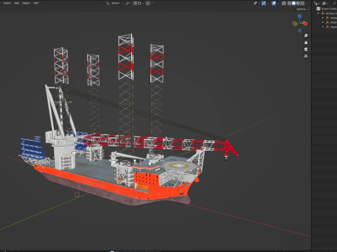Open the outliner filter dropdown

click(x=325, y=3)
